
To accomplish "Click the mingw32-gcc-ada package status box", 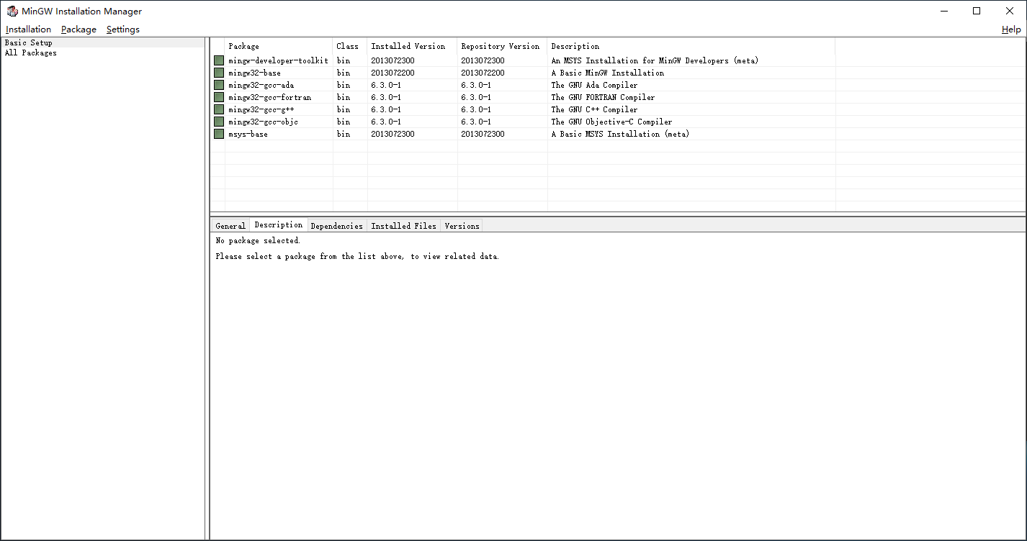I will [x=219, y=85].
